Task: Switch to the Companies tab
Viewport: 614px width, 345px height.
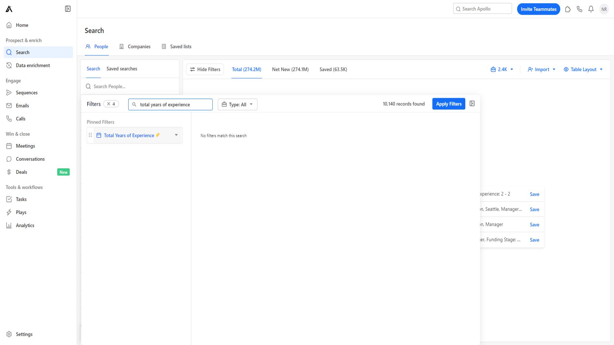Action: (139, 46)
